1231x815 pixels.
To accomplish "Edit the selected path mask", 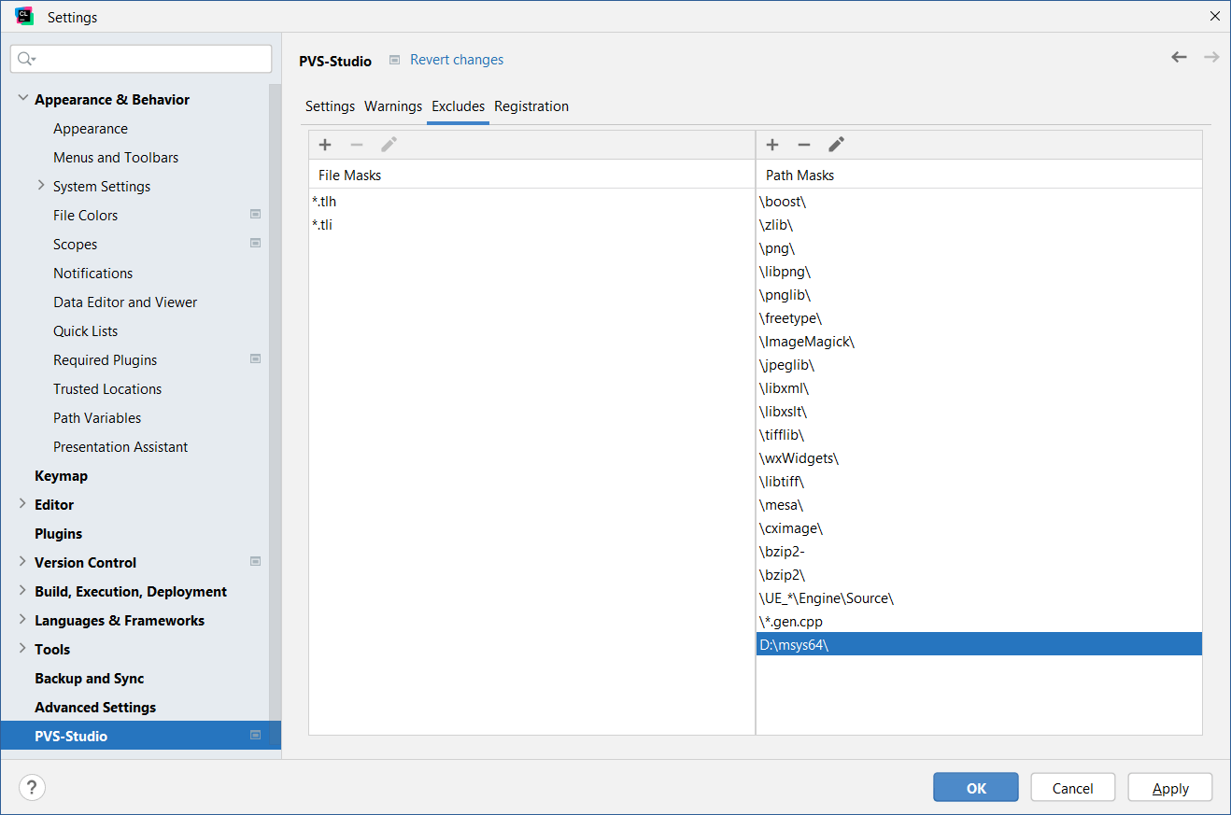I will pos(836,145).
